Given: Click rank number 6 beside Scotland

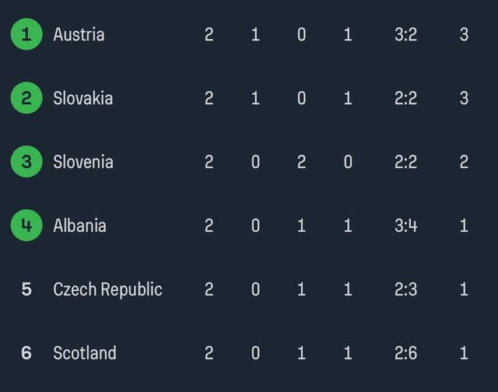Looking at the screenshot, I should (x=26, y=353).
